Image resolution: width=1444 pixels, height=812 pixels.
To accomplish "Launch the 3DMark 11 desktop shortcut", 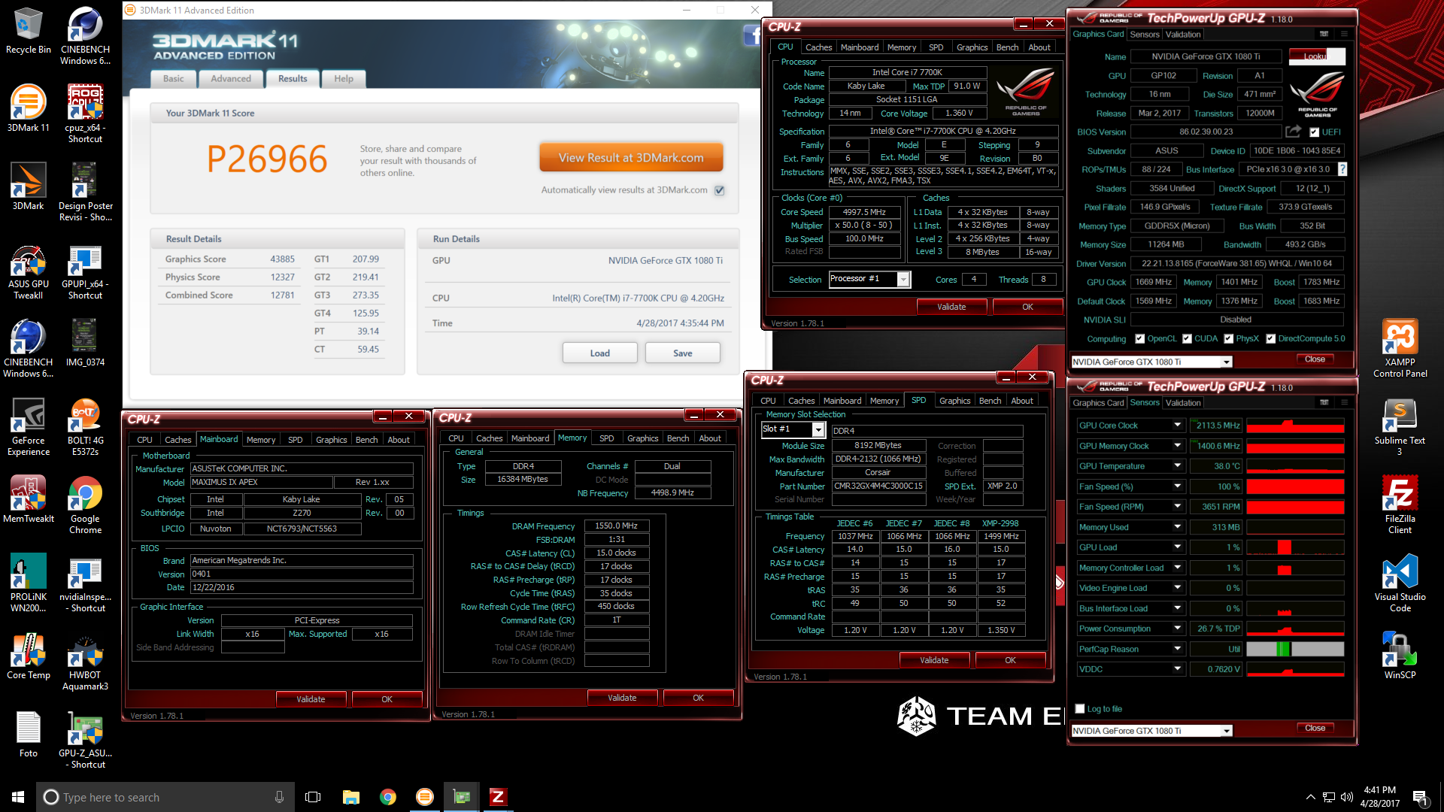I will tap(29, 109).
